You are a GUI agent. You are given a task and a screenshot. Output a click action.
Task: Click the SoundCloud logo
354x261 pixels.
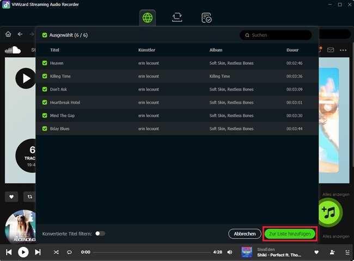(x=13, y=50)
